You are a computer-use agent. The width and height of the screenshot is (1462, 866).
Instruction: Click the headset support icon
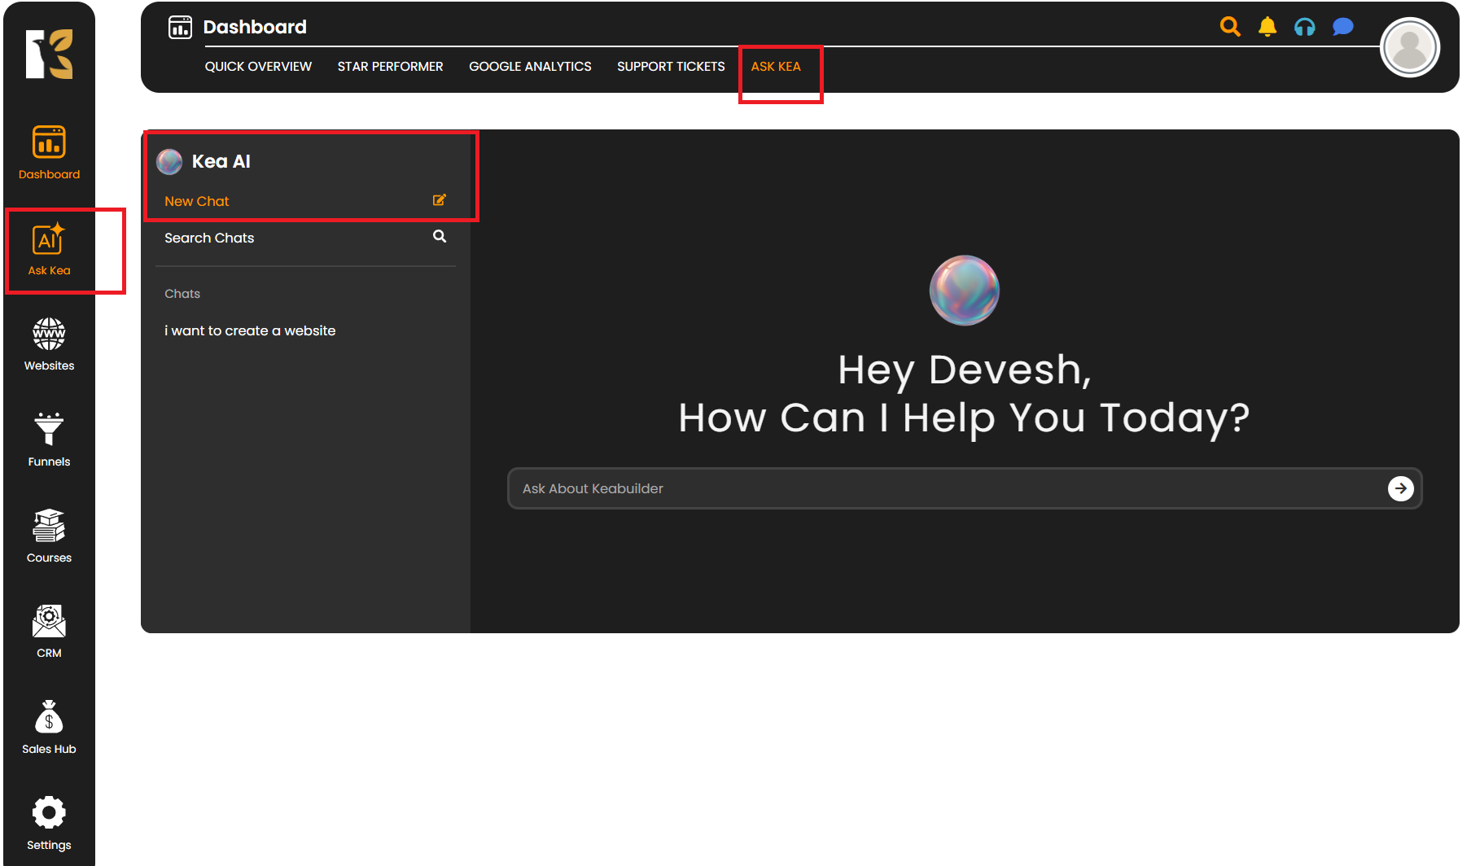coord(1305,27)
